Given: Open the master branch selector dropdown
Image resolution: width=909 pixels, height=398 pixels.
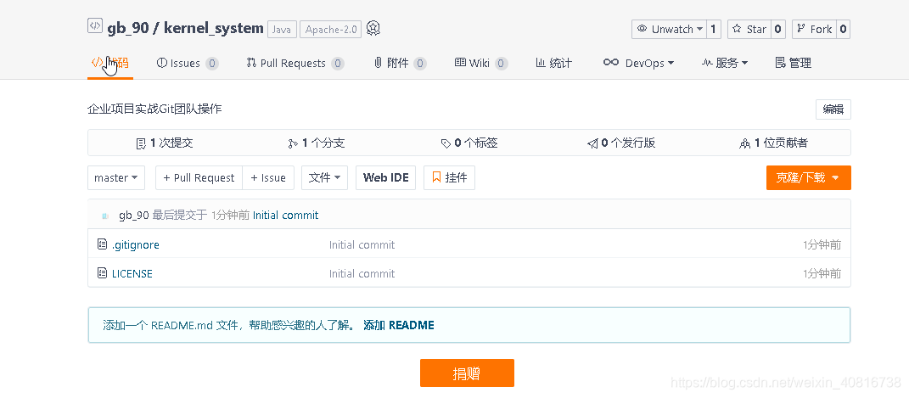Looking at the screenshot, I should pos(116,178).
